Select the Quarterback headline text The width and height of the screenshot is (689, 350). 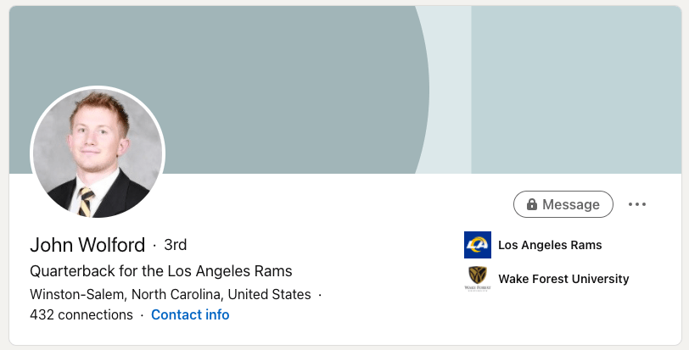coord(161,271)
